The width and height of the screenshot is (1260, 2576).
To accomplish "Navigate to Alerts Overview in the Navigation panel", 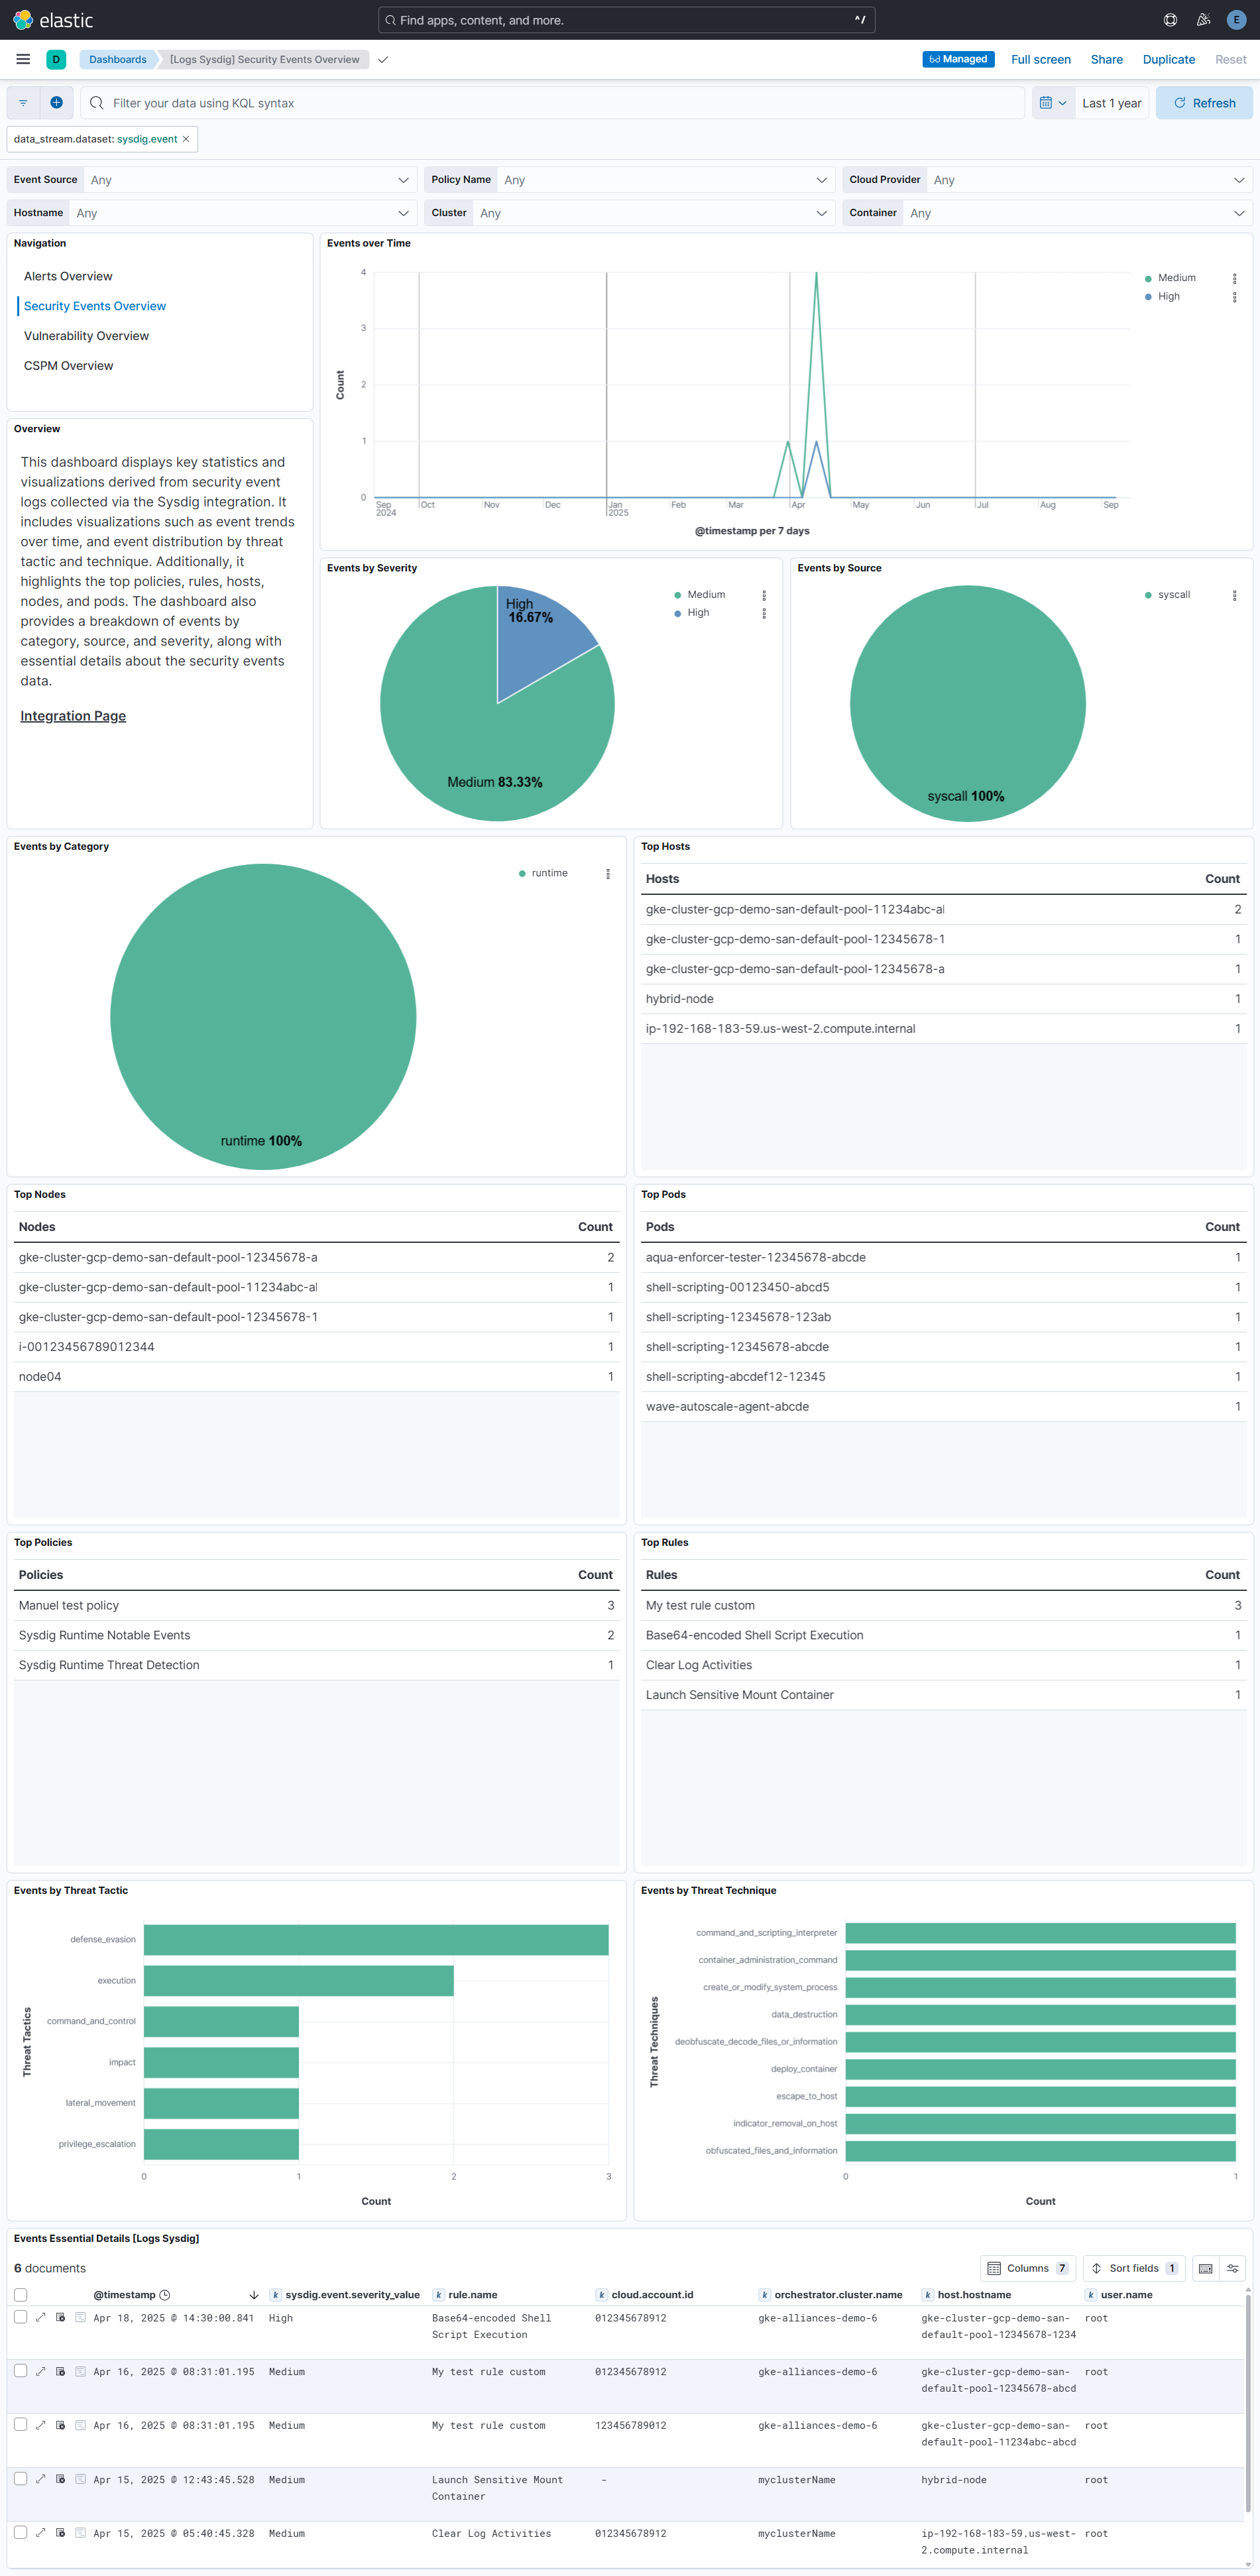I will [68, 276].
